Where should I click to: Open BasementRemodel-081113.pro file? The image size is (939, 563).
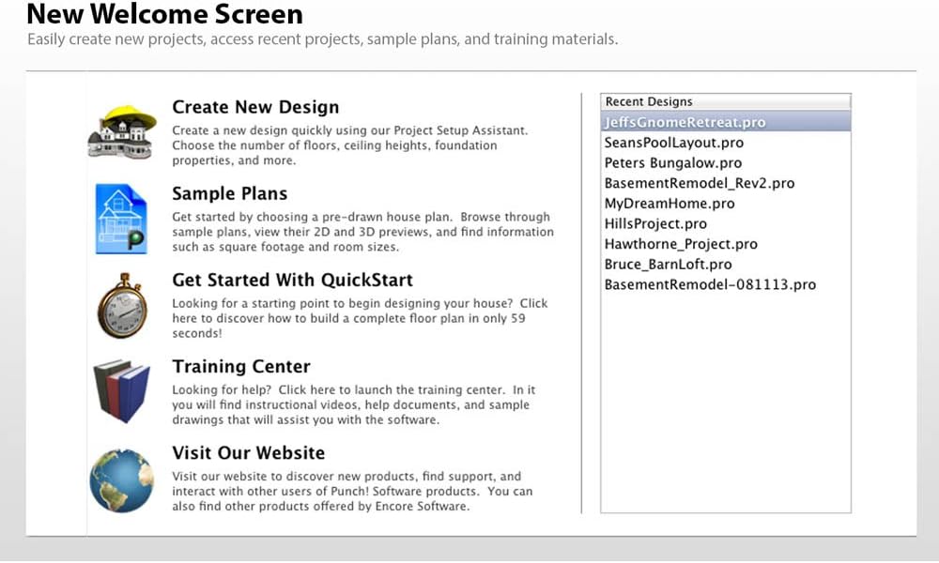(x=710, y=284)
